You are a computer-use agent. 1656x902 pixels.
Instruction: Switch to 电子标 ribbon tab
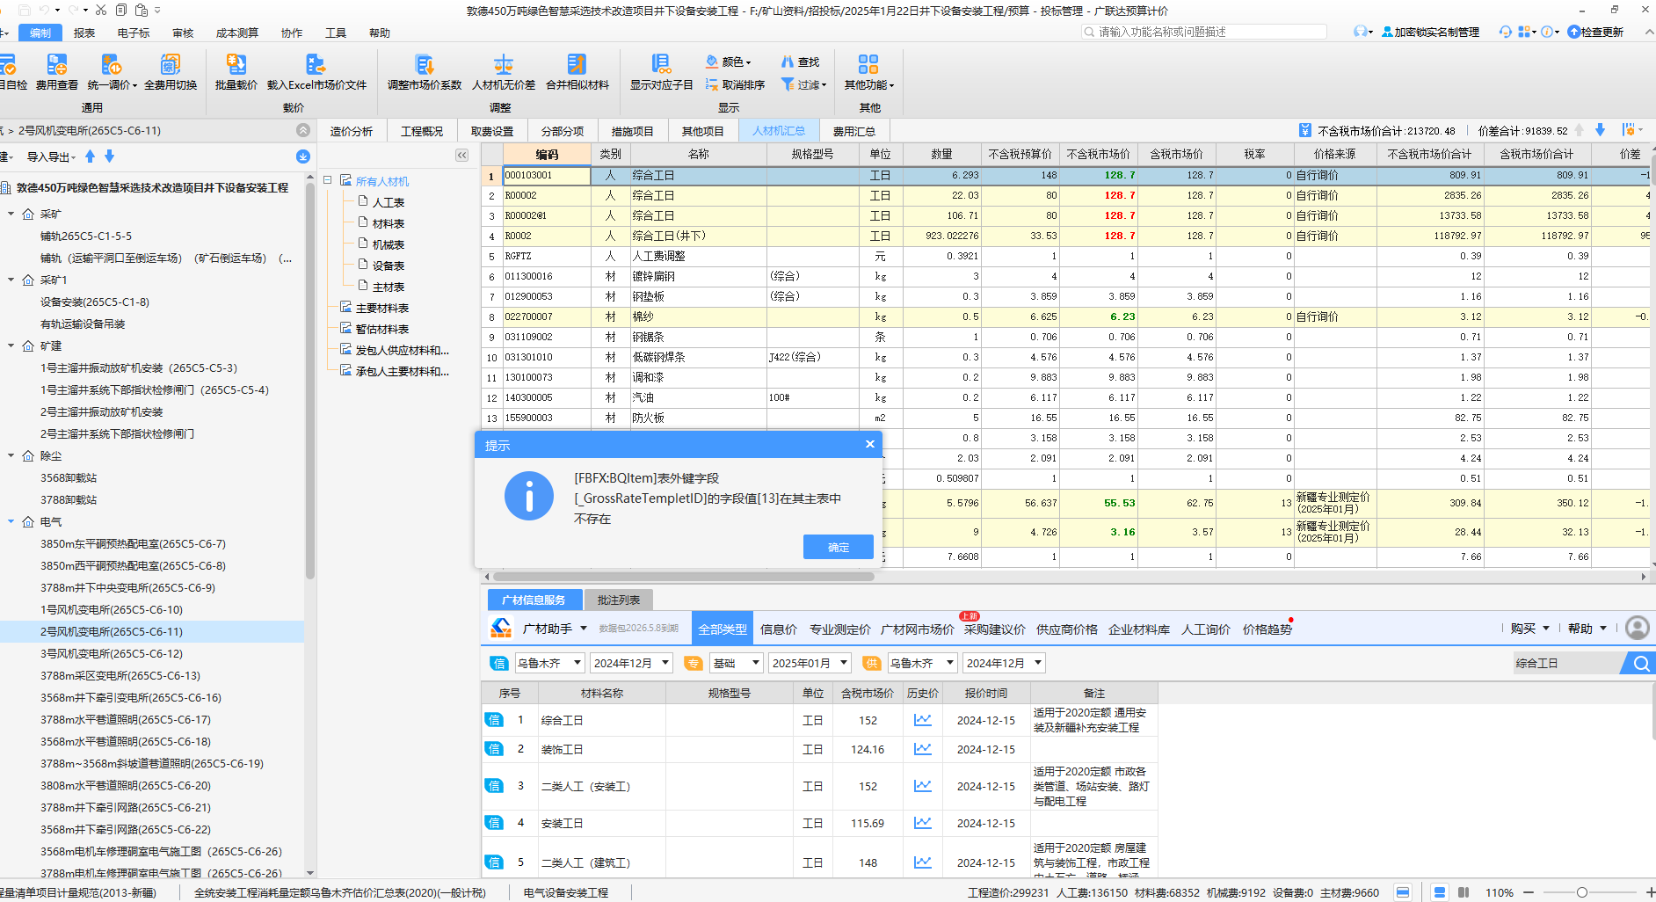pos(134,33)
